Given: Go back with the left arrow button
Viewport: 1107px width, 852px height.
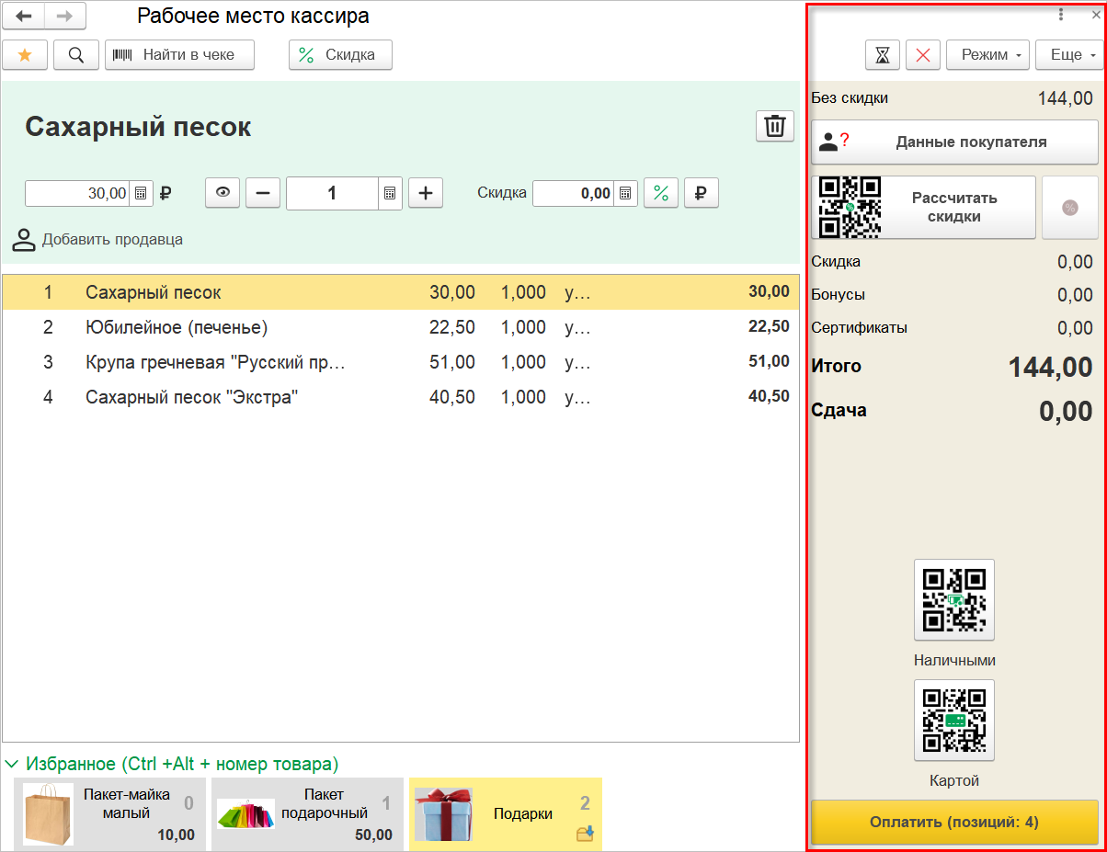Looking at the screenshot, I should (24, 16).
